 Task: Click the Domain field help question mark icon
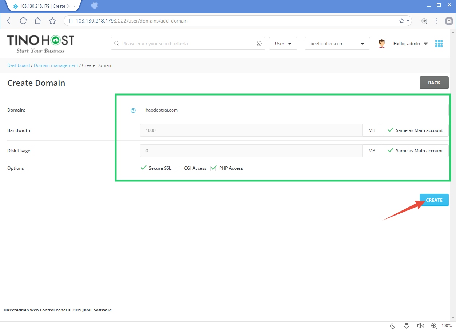(x=133, y=110)
